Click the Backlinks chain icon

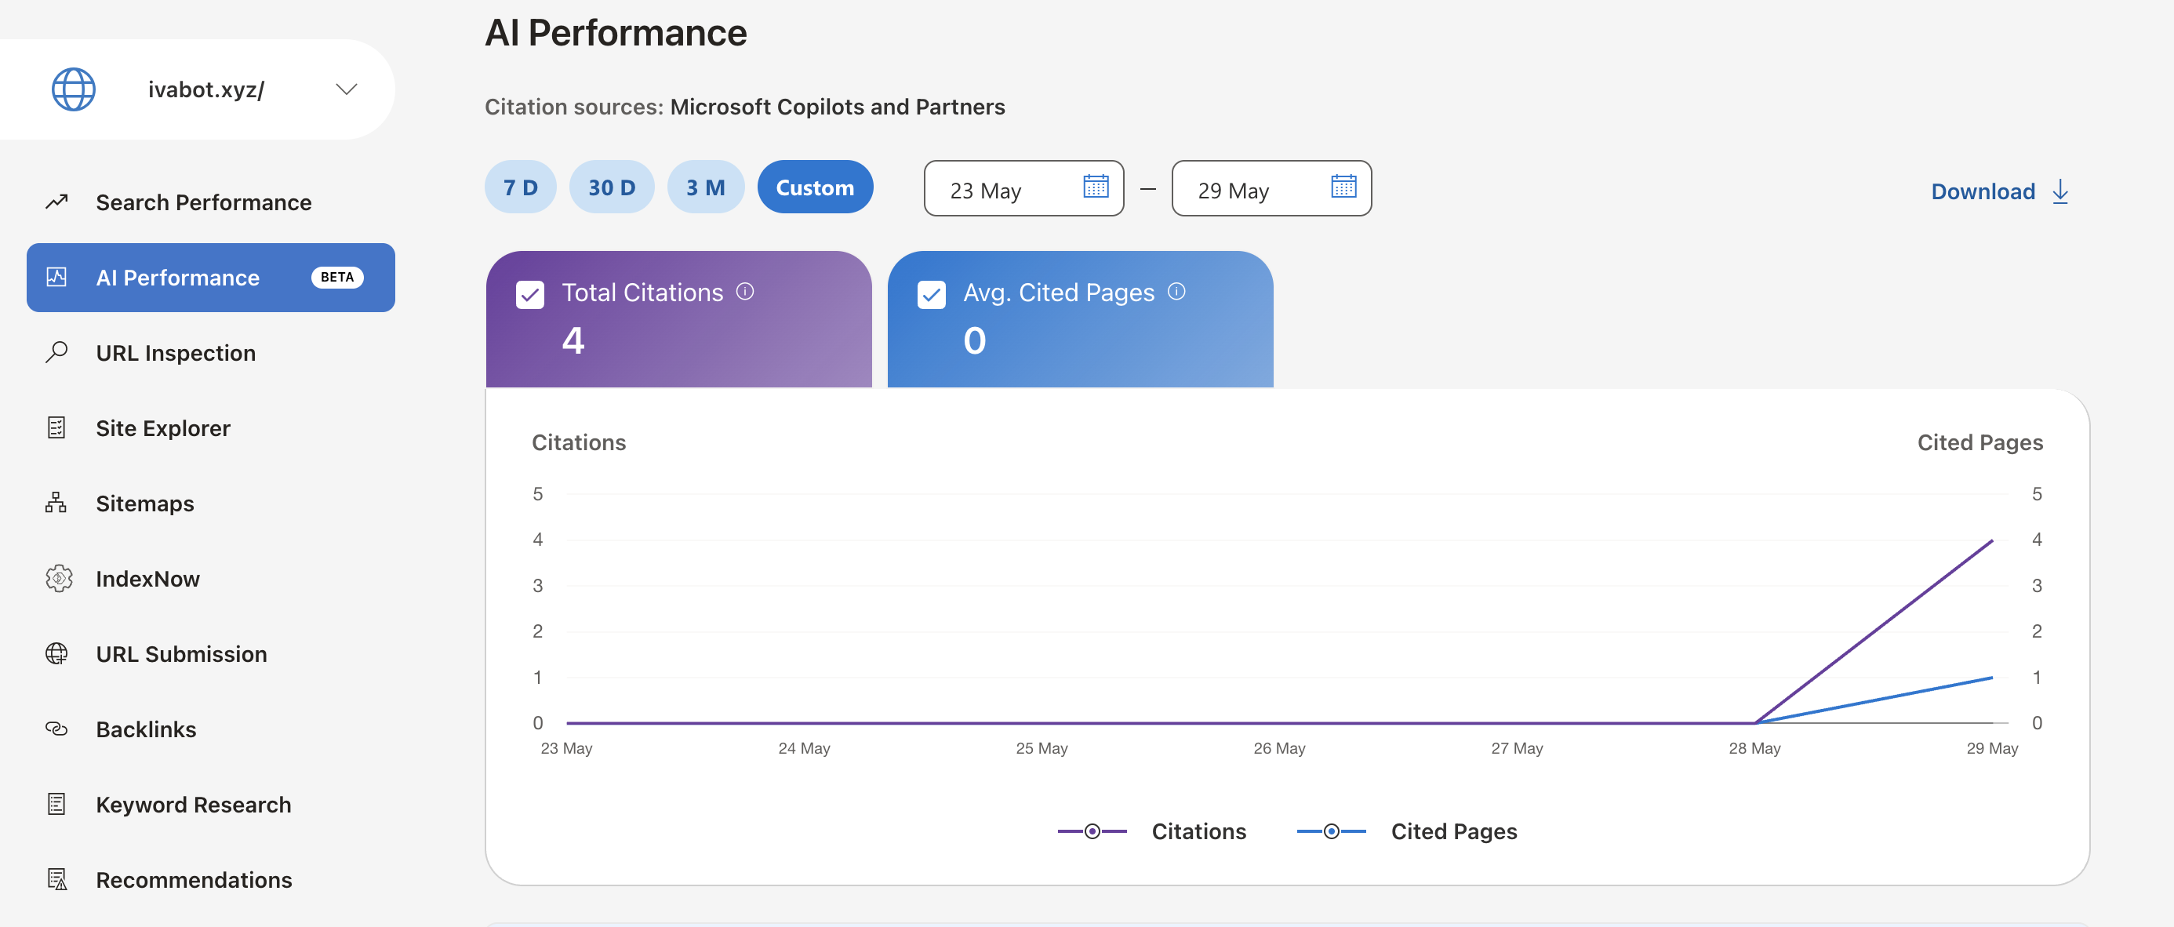click(56, 729)
